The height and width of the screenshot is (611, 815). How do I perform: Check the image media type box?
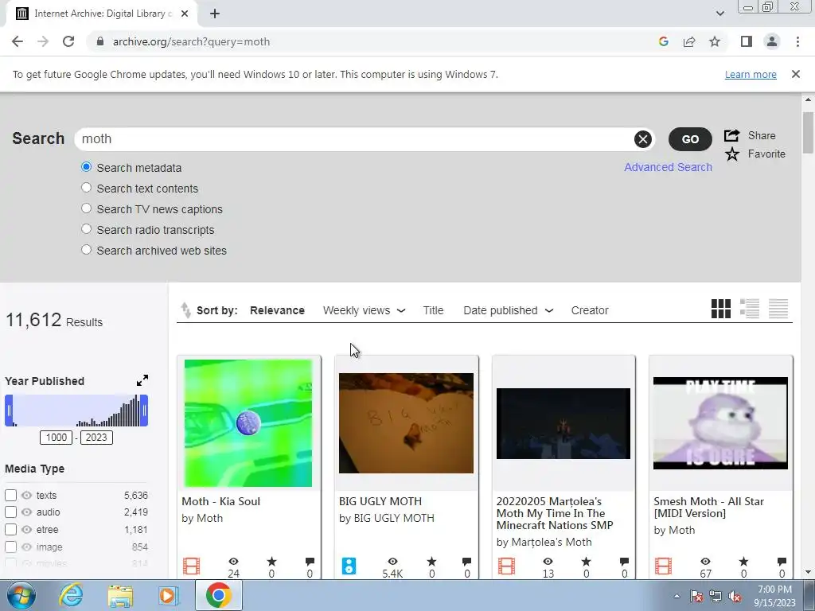pyautogui.click(x=10, y=547)
